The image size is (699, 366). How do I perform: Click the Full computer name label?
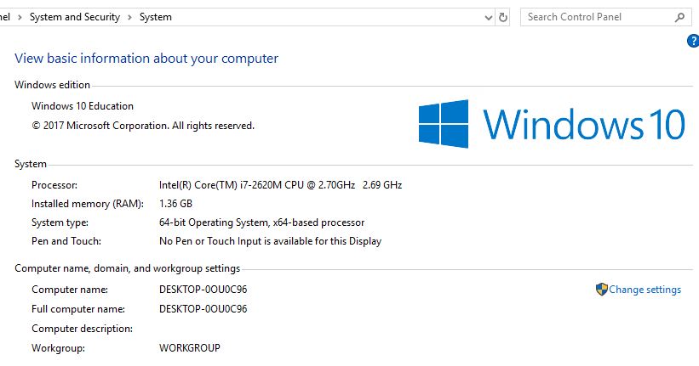78,309
